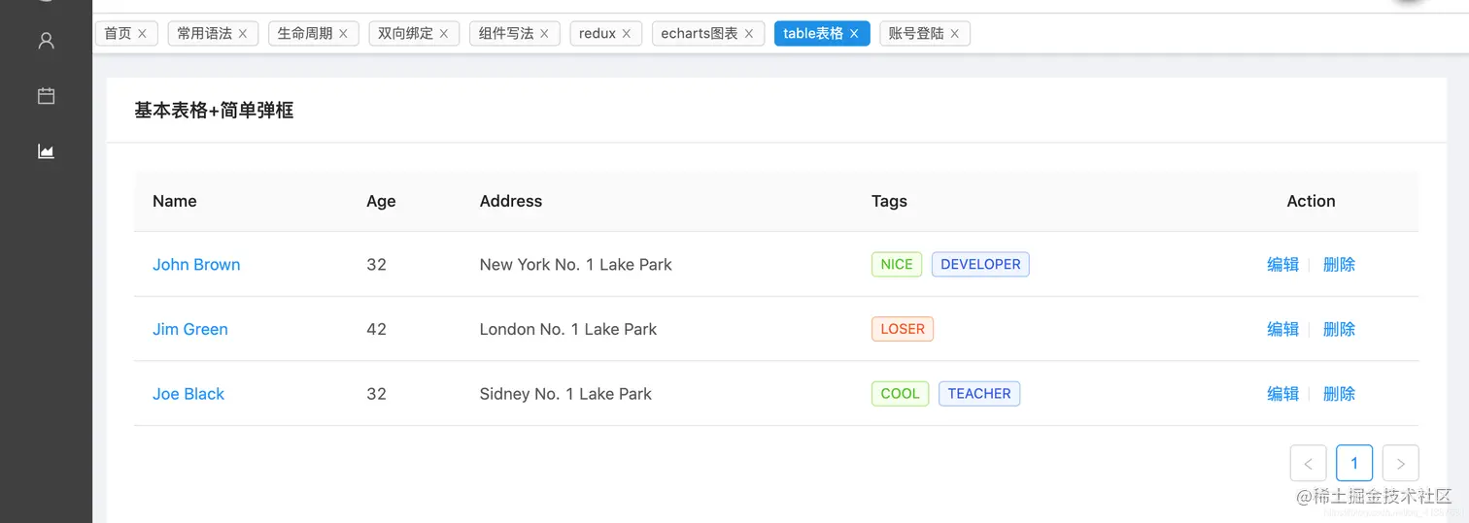This screenshot has width=1469, height=523.
Task: Select page 1 in pagination
Action: (1354, 463)
